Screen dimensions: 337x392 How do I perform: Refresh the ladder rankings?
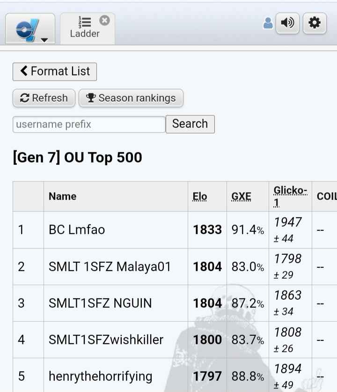(x=44, y=98)
